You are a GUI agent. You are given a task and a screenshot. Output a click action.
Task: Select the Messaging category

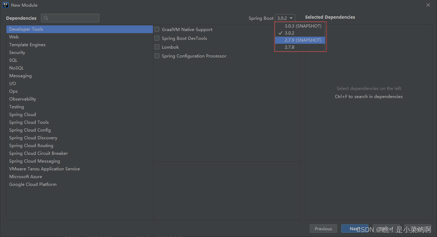point(79,76)
